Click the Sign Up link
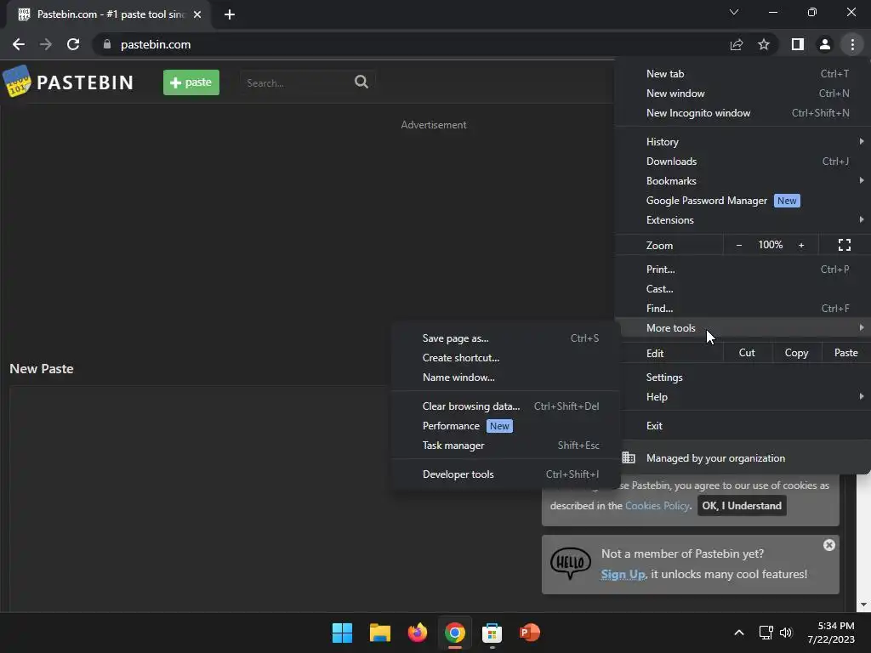871x653 pixels. (x=623, y=574)
